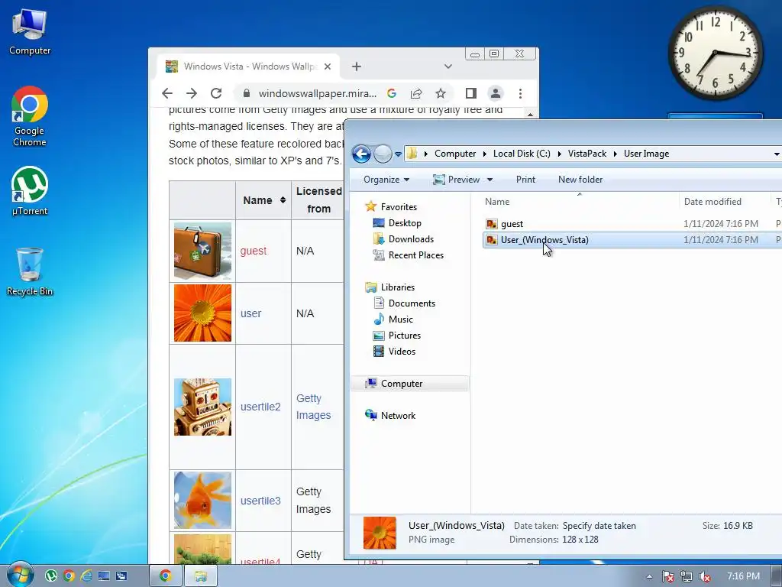This screenshot has height=587, width=782.
Task: Select the Windows Vista - Windows Wallpaper tab
Action: coord(248,66)
